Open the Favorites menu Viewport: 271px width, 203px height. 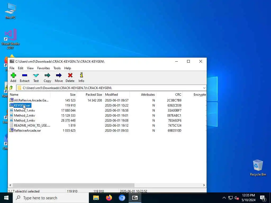coord(44,68)
